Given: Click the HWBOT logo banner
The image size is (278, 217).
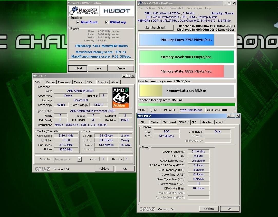Looking at the screenshot, I should pos(117,11).
